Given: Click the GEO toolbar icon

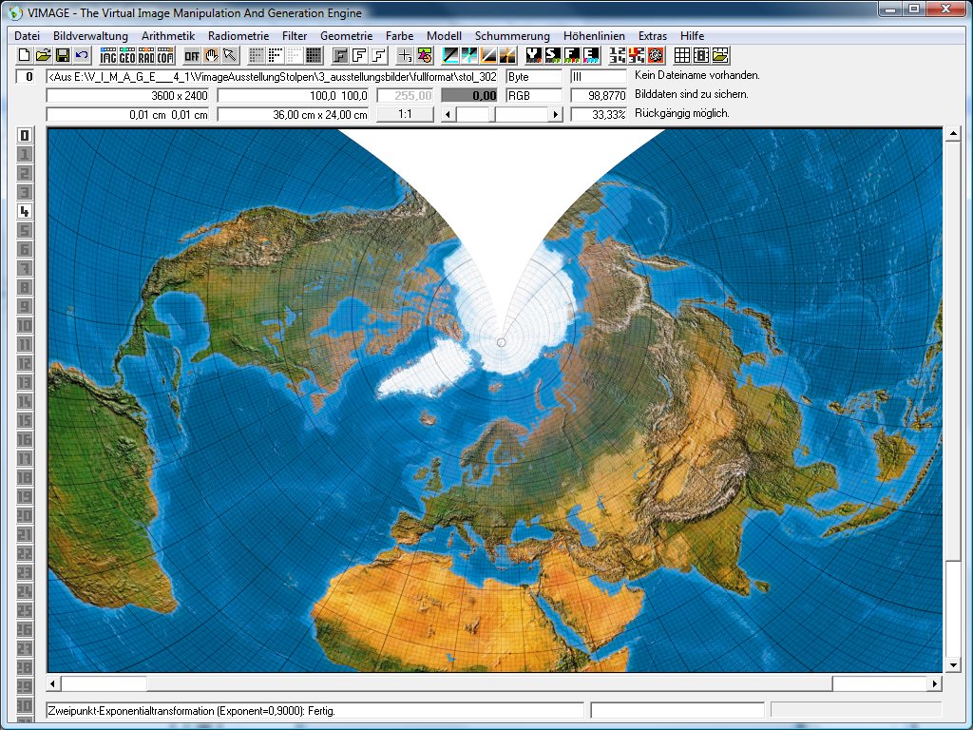Looking at the screenshot, I should (127, 55).
